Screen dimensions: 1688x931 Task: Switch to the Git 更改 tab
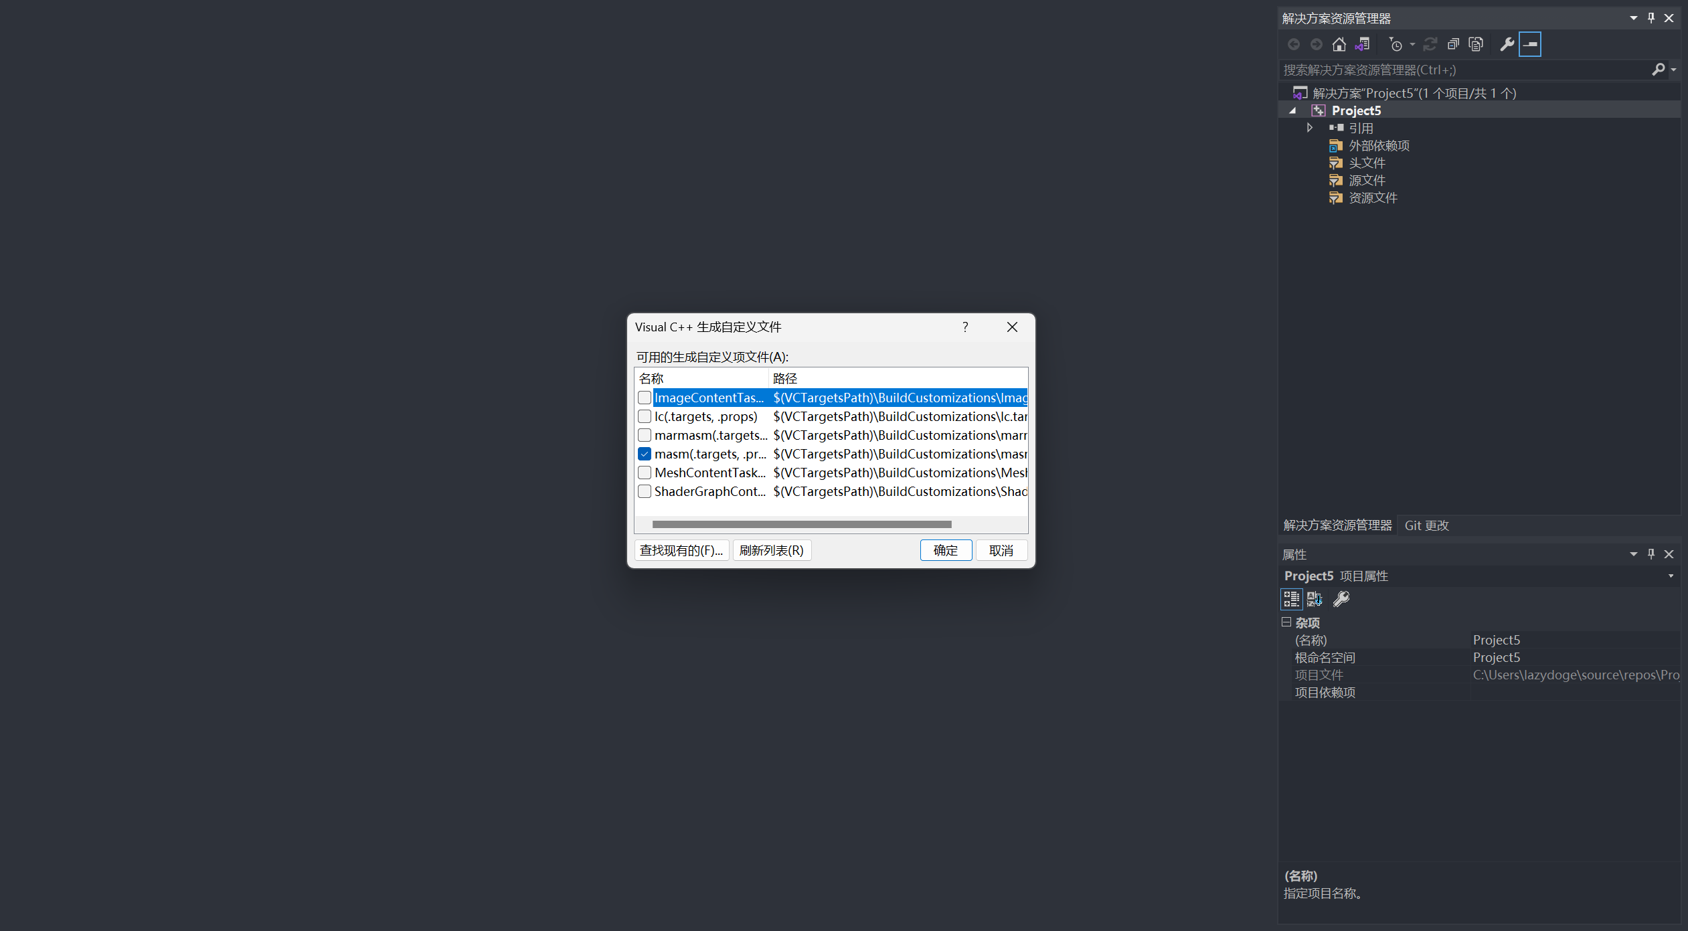[1426, 525]
